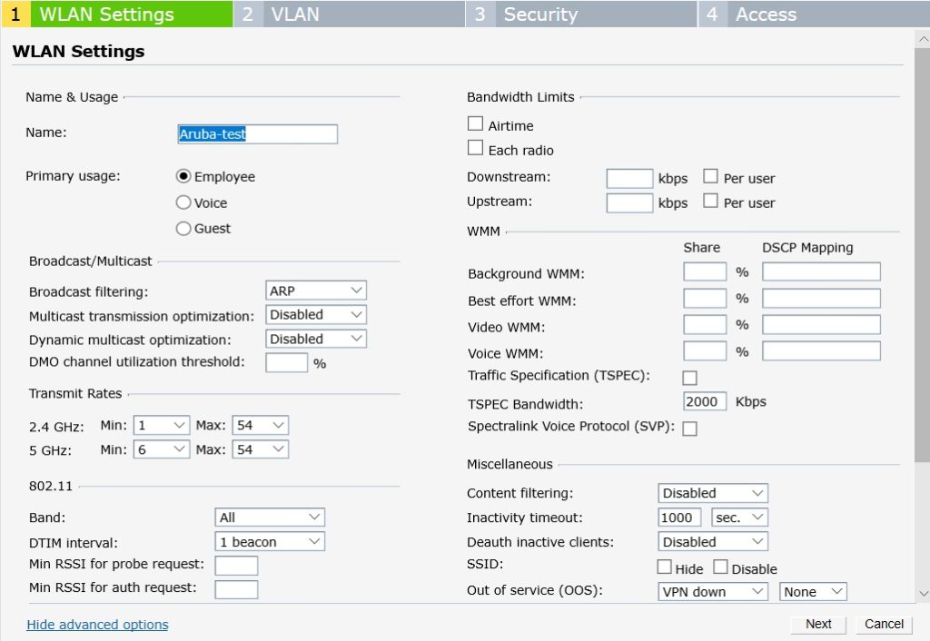Select the WLAN Settings step tab

(117, 14)
